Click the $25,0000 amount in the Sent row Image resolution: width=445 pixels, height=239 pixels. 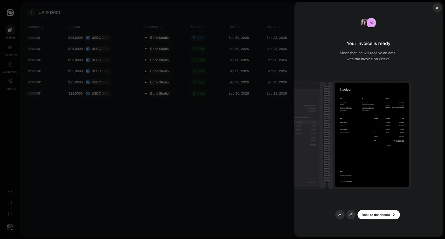pyautogui.click(x=75, y=38)
